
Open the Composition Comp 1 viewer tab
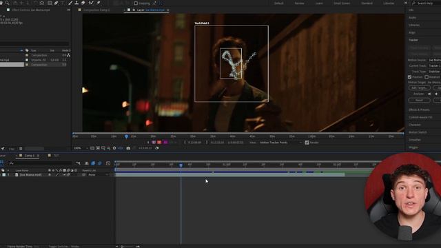click(96, 10)
